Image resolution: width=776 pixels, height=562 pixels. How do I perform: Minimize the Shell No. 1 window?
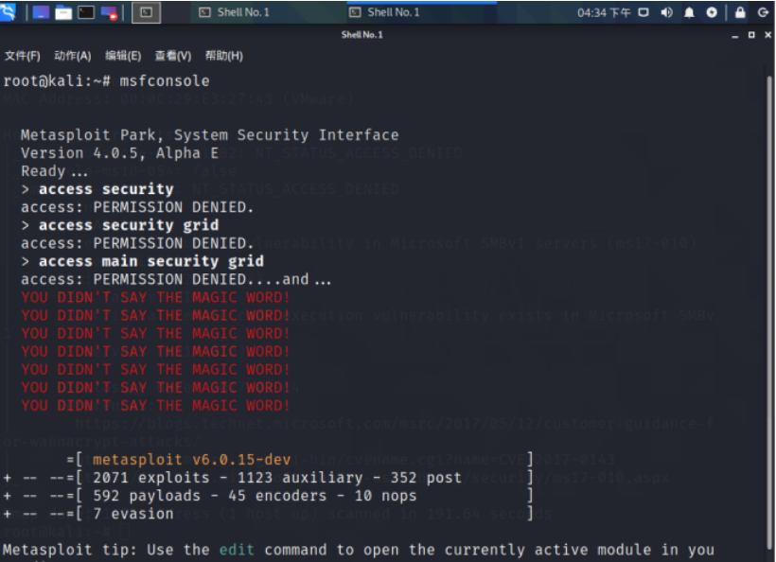coord(735,35)
